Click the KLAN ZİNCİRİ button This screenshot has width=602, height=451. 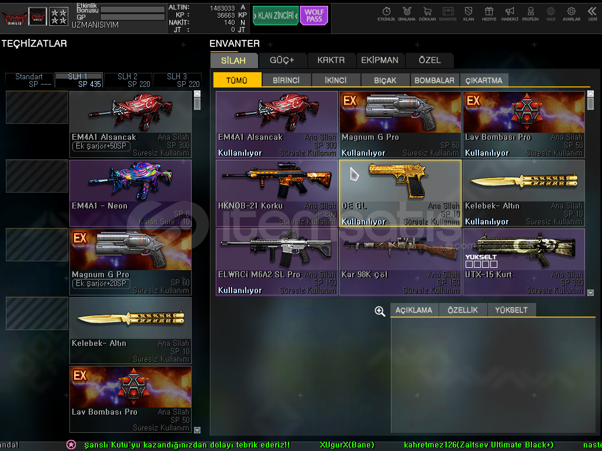(x=275, y=16)
